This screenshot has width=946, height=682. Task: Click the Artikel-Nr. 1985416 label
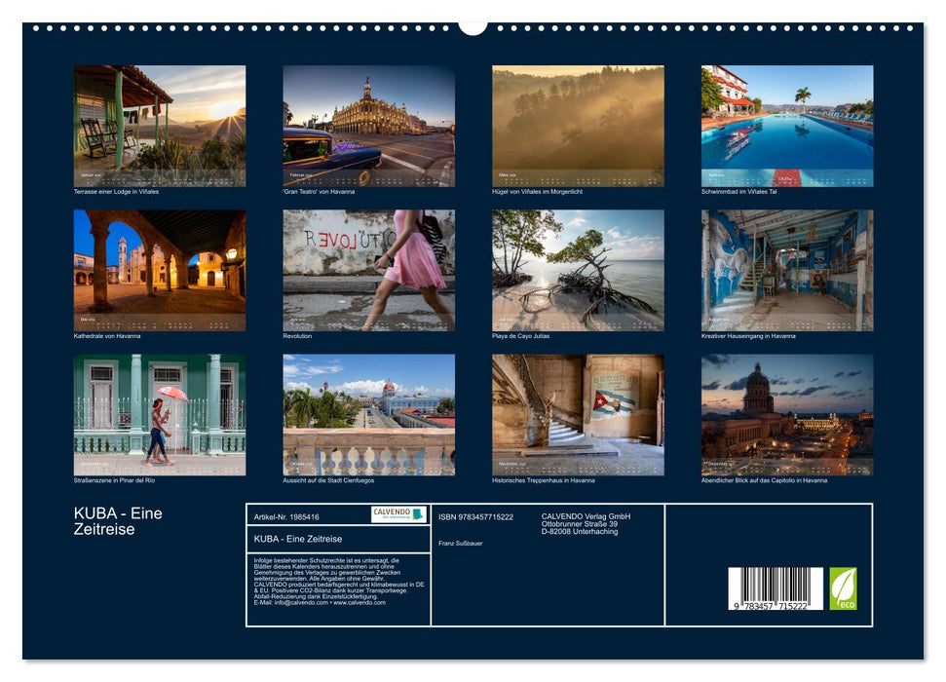tap(287, 516)
